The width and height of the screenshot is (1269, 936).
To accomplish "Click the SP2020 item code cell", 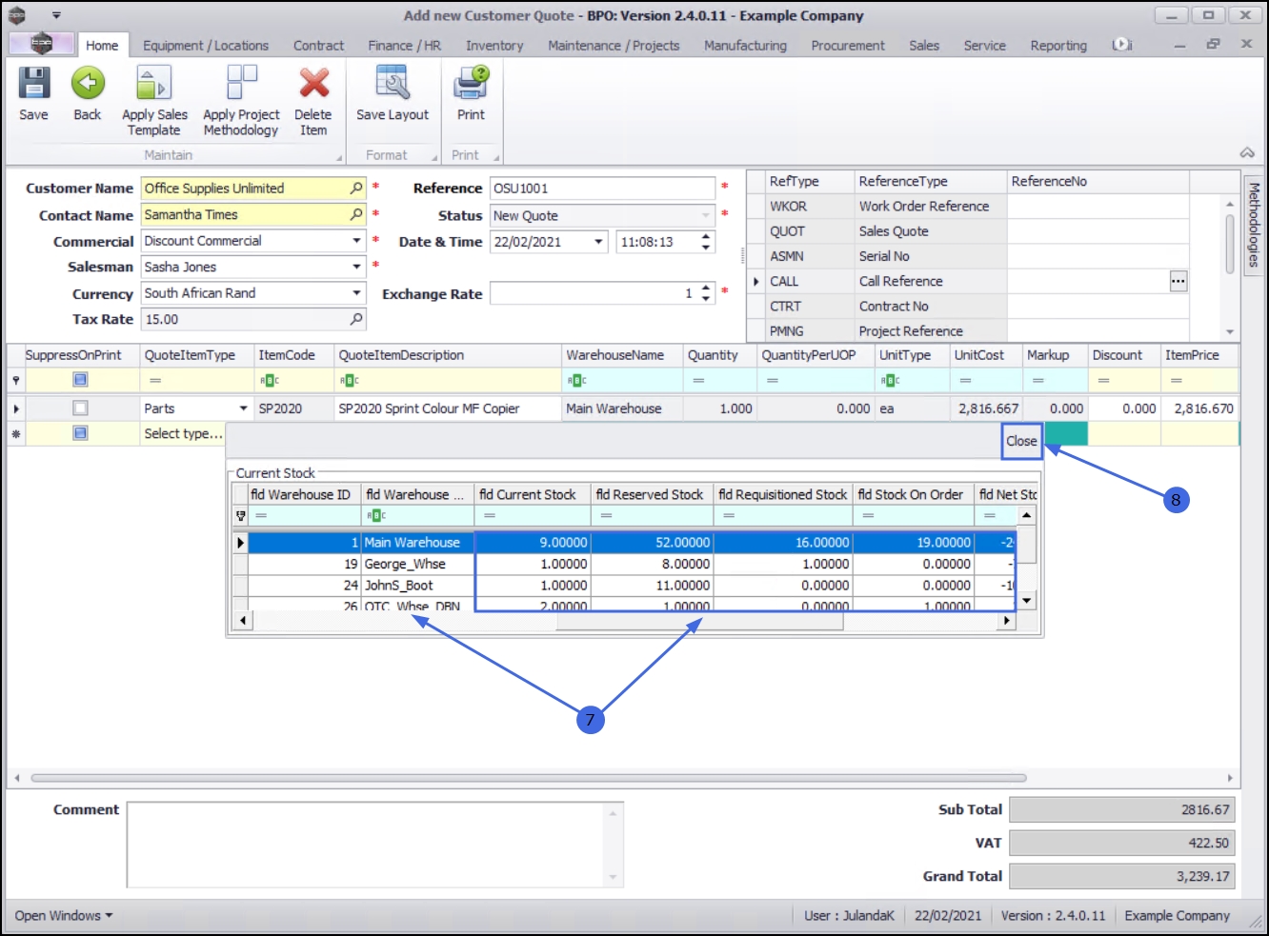I will [x=293, y=408].
